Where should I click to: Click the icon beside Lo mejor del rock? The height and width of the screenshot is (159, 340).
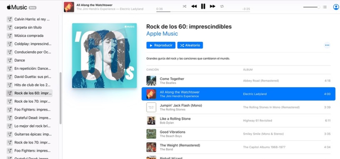(10, 126)
